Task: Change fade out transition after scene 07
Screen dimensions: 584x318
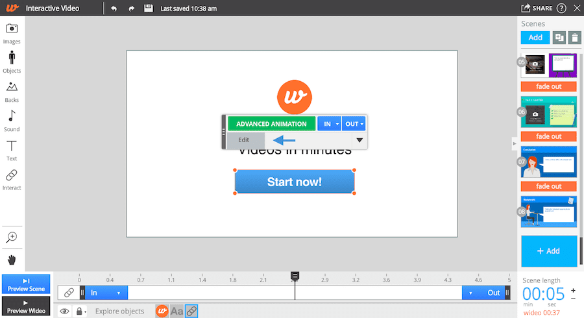Action: click(548, 186)
